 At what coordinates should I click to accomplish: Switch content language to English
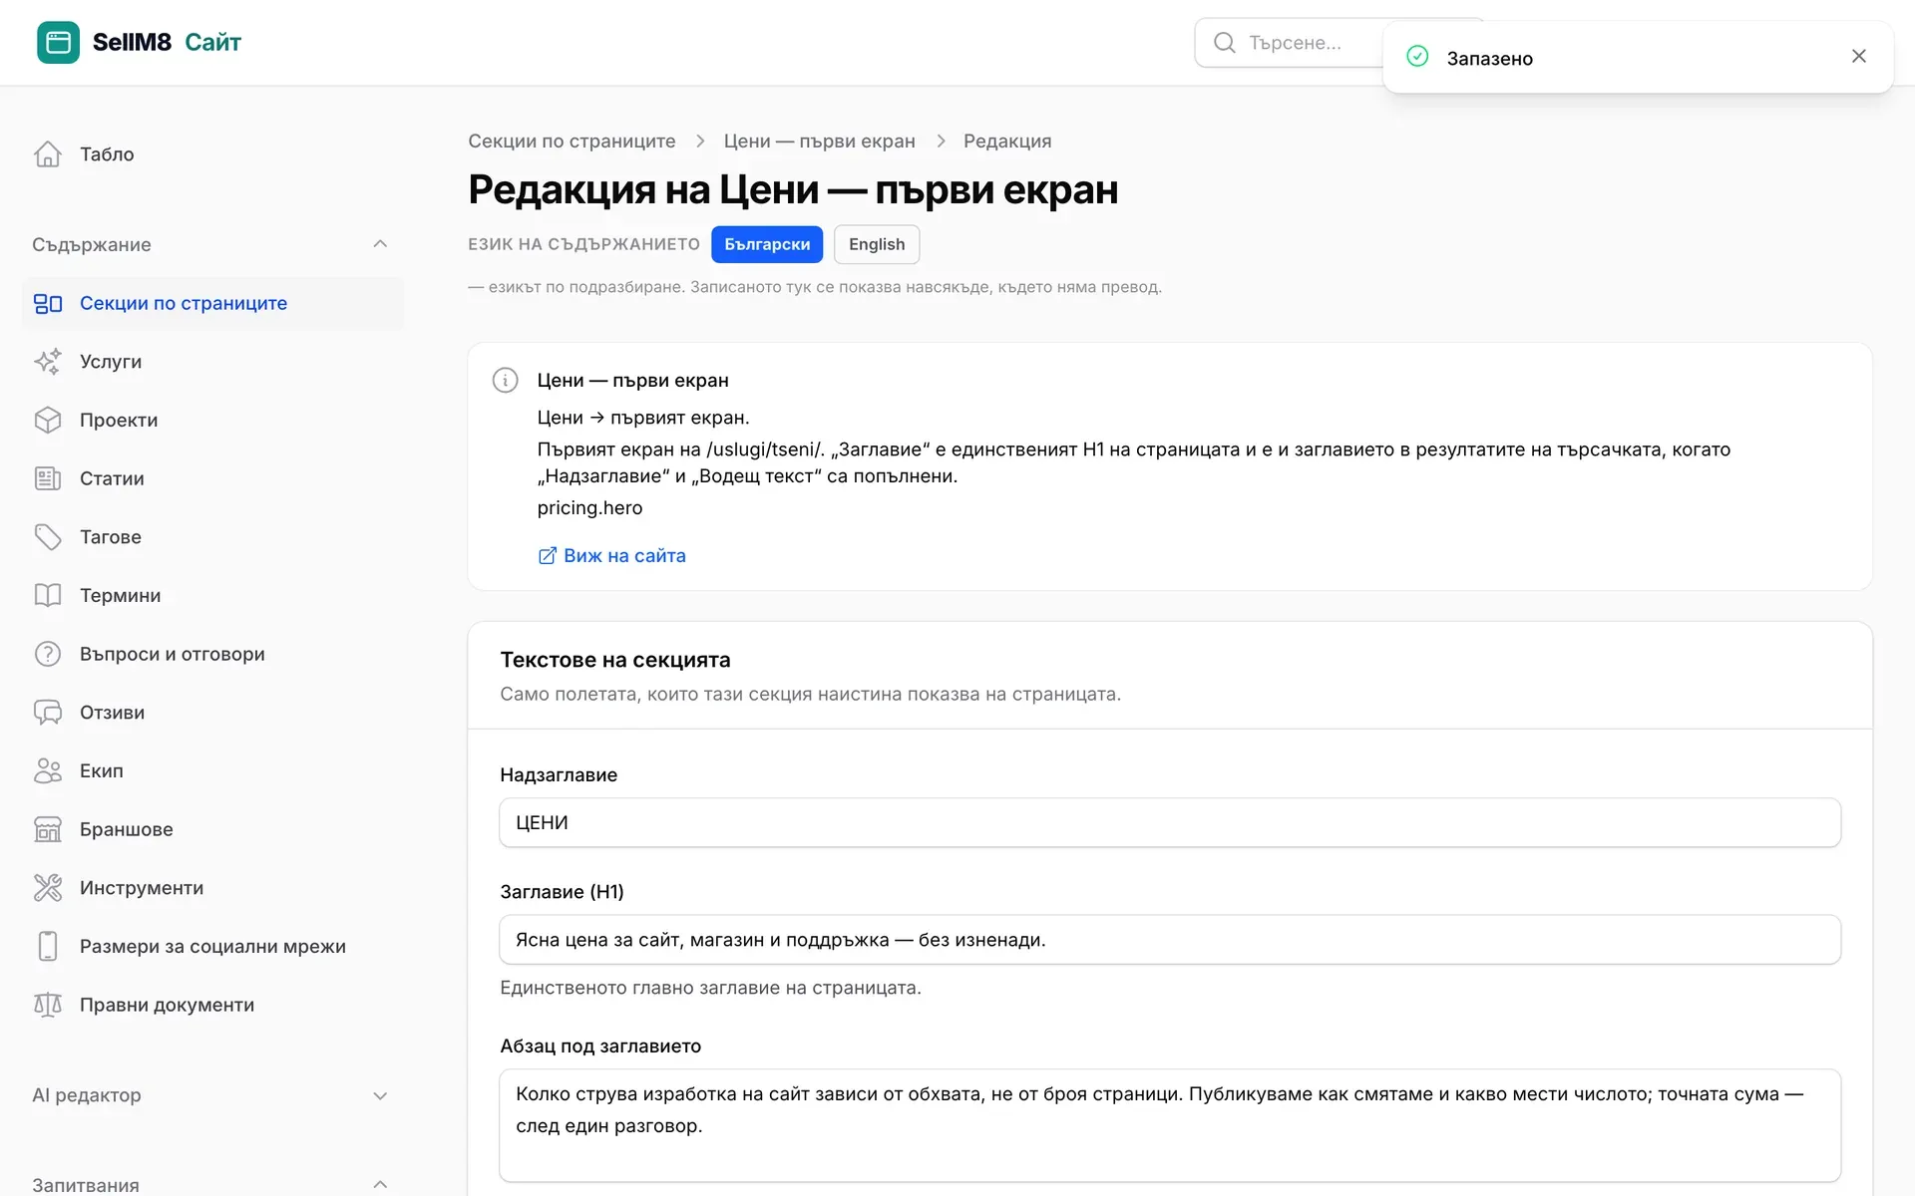877,244
